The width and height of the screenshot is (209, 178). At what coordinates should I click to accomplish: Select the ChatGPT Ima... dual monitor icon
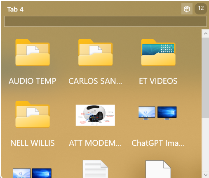pyautogui.click(x=157, y=113)
